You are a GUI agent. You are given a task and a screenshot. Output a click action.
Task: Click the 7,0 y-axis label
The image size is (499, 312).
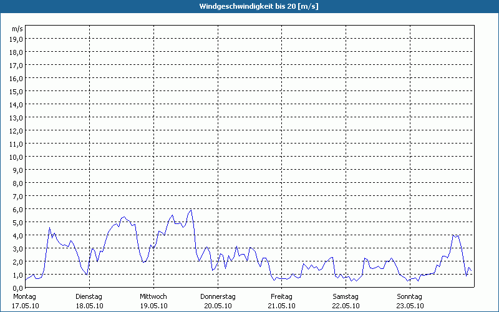tap(18, 197)
